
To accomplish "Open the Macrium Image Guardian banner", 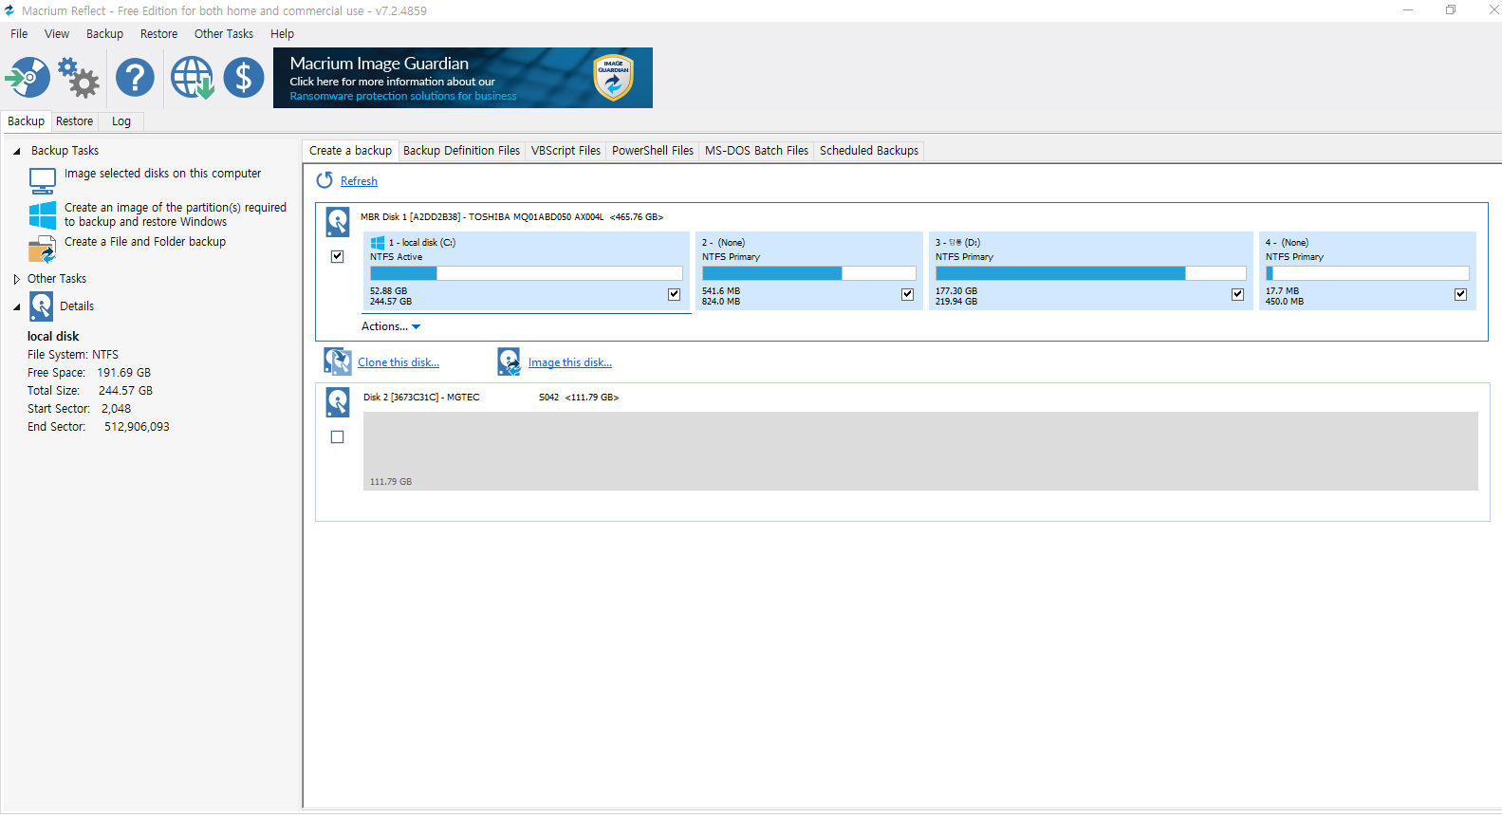I will click(463, 78).
